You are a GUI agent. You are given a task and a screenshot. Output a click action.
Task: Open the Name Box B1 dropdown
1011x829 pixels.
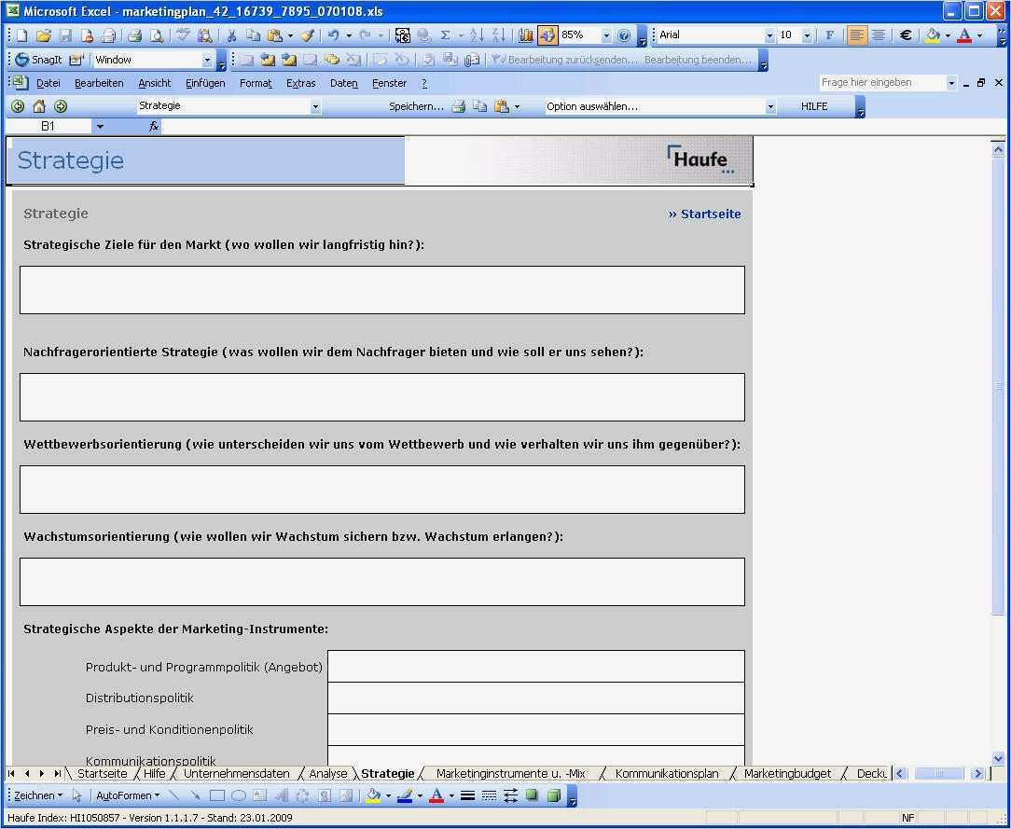[x=100, y=126]
